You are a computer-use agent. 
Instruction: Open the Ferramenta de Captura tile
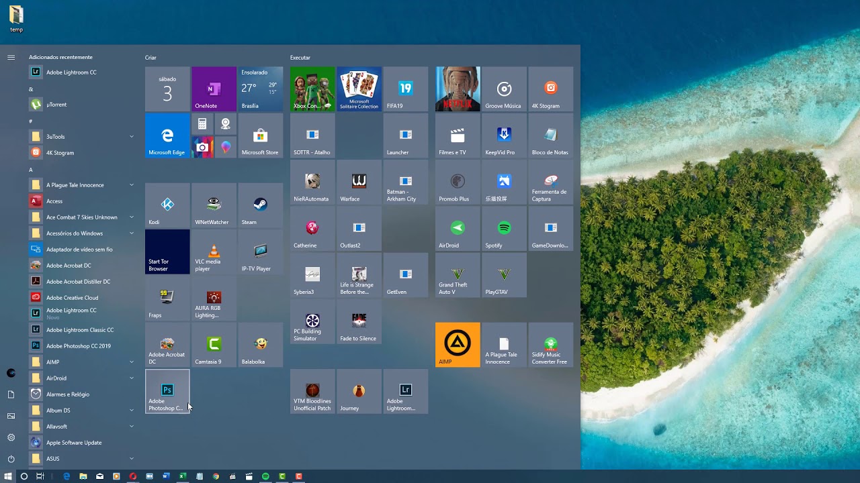pos(550,182)
